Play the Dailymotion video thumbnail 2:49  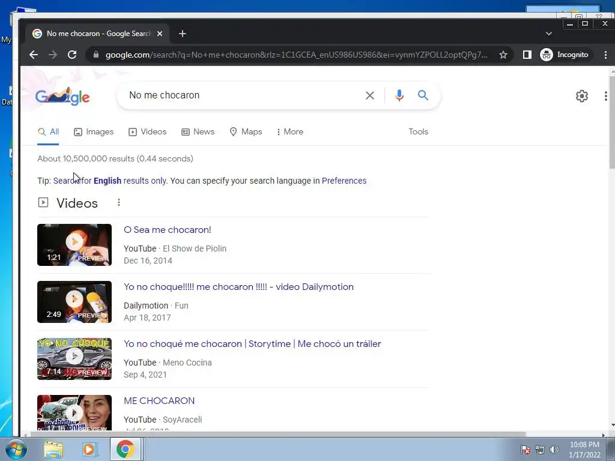pos(74,302)
